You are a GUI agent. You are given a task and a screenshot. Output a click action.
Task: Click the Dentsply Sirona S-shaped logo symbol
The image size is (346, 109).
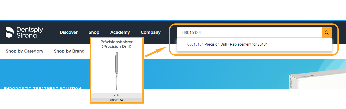pyautogui.click(x=10, y=32)
